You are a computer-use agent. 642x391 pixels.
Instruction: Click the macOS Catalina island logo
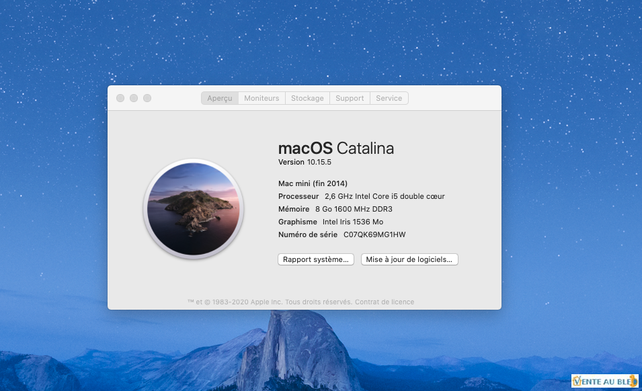coord(194,209)
